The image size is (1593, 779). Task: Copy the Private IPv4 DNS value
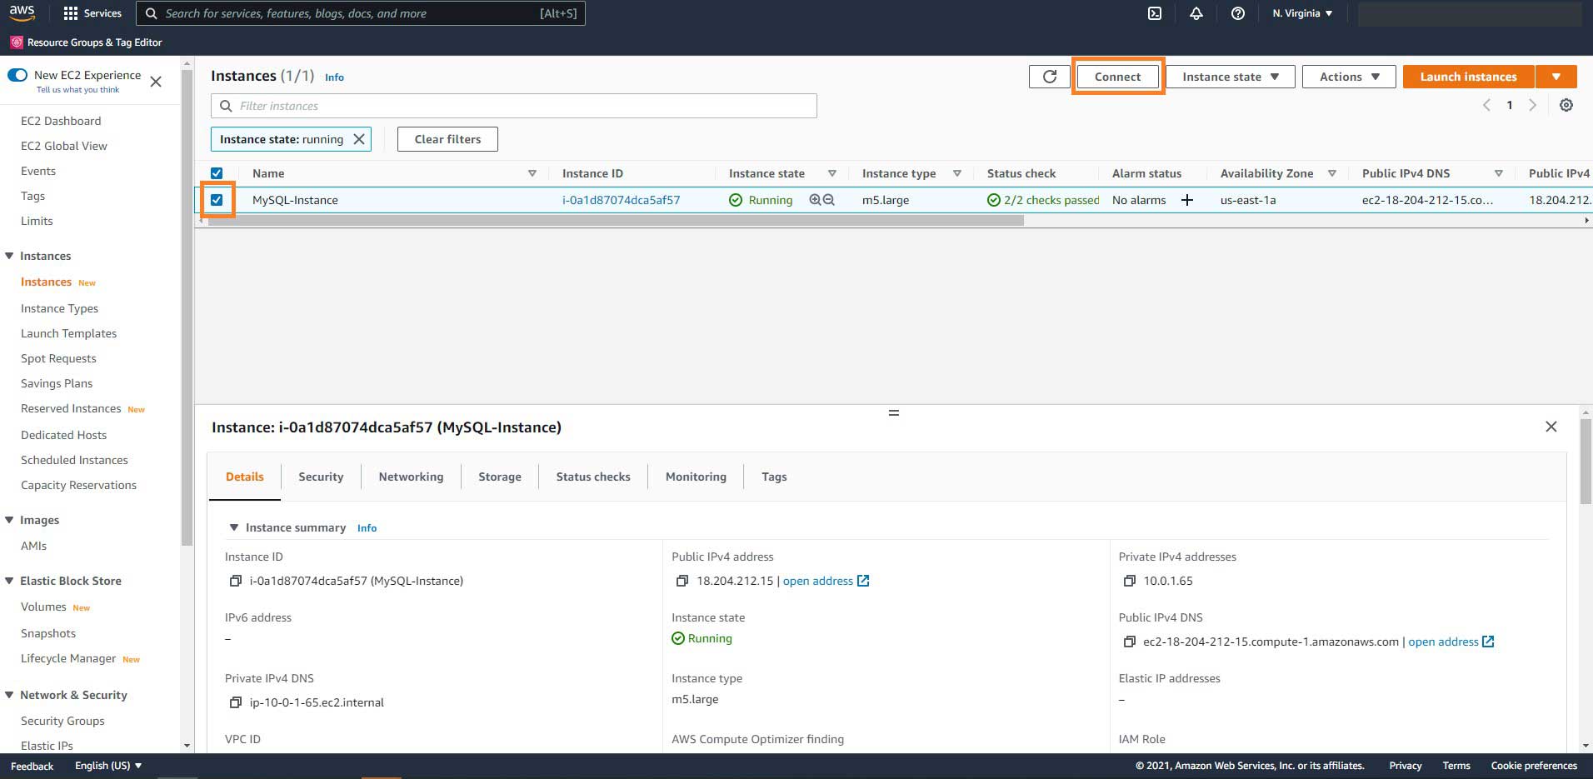point(235,702)
